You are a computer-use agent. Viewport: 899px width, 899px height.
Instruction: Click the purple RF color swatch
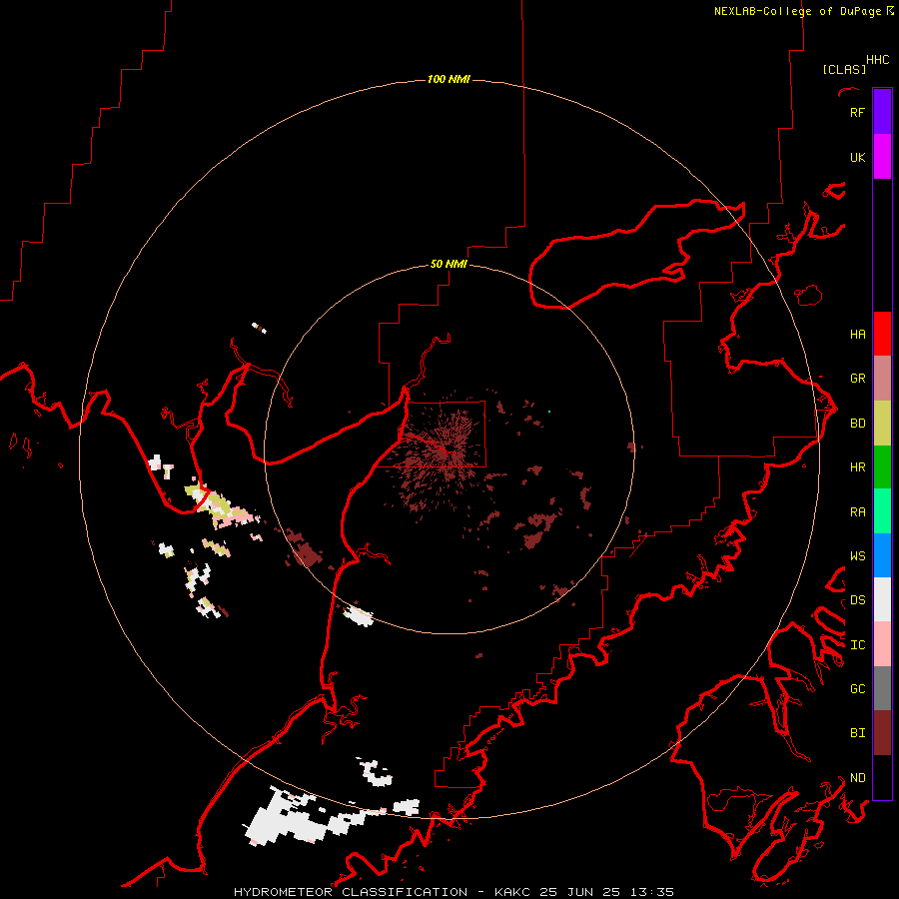click(x=882, y=112)
